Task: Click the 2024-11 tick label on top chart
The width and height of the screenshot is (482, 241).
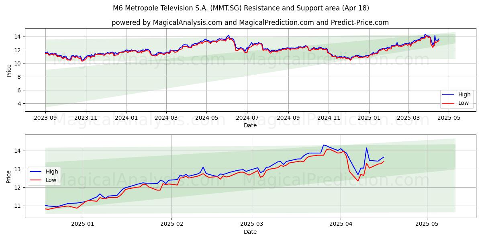Action: click(329, 118)
